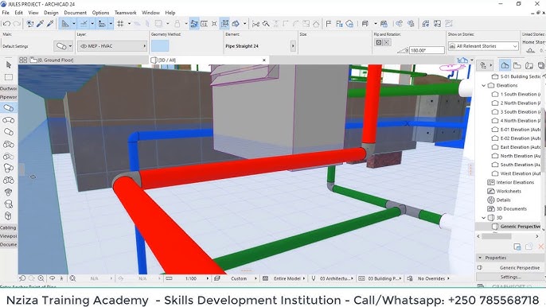The image size is (546, 307).
Task: Open the Document menu
Action: (75, 13)
